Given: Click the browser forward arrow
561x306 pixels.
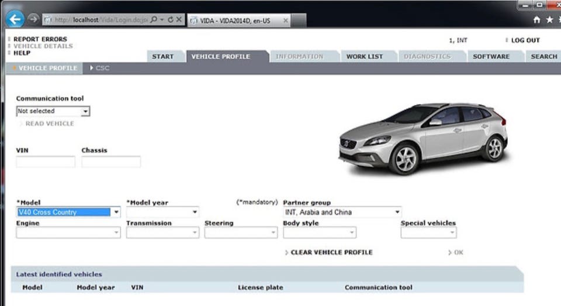Looking at the screenshot, I should click(x=33, y=19).
